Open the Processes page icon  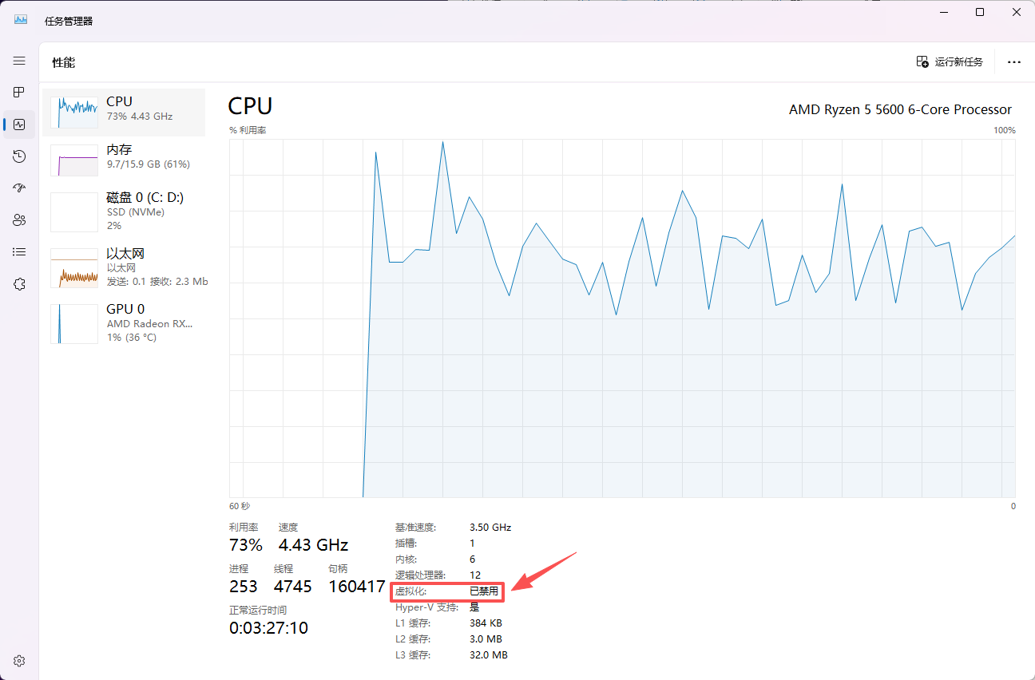point(19,93)
